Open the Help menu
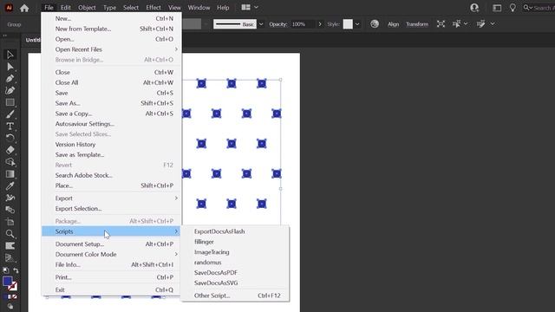Viewport: 555px width, 312px height. (223, 8)
